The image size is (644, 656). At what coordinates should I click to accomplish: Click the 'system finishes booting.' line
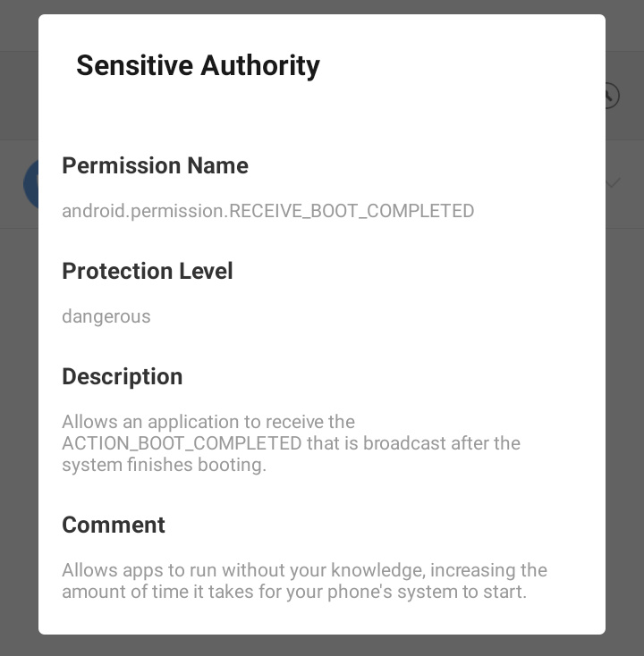[165, 465]
